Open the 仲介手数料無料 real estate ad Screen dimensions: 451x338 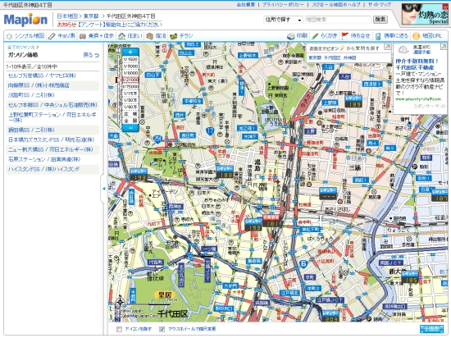pos(417,64)
